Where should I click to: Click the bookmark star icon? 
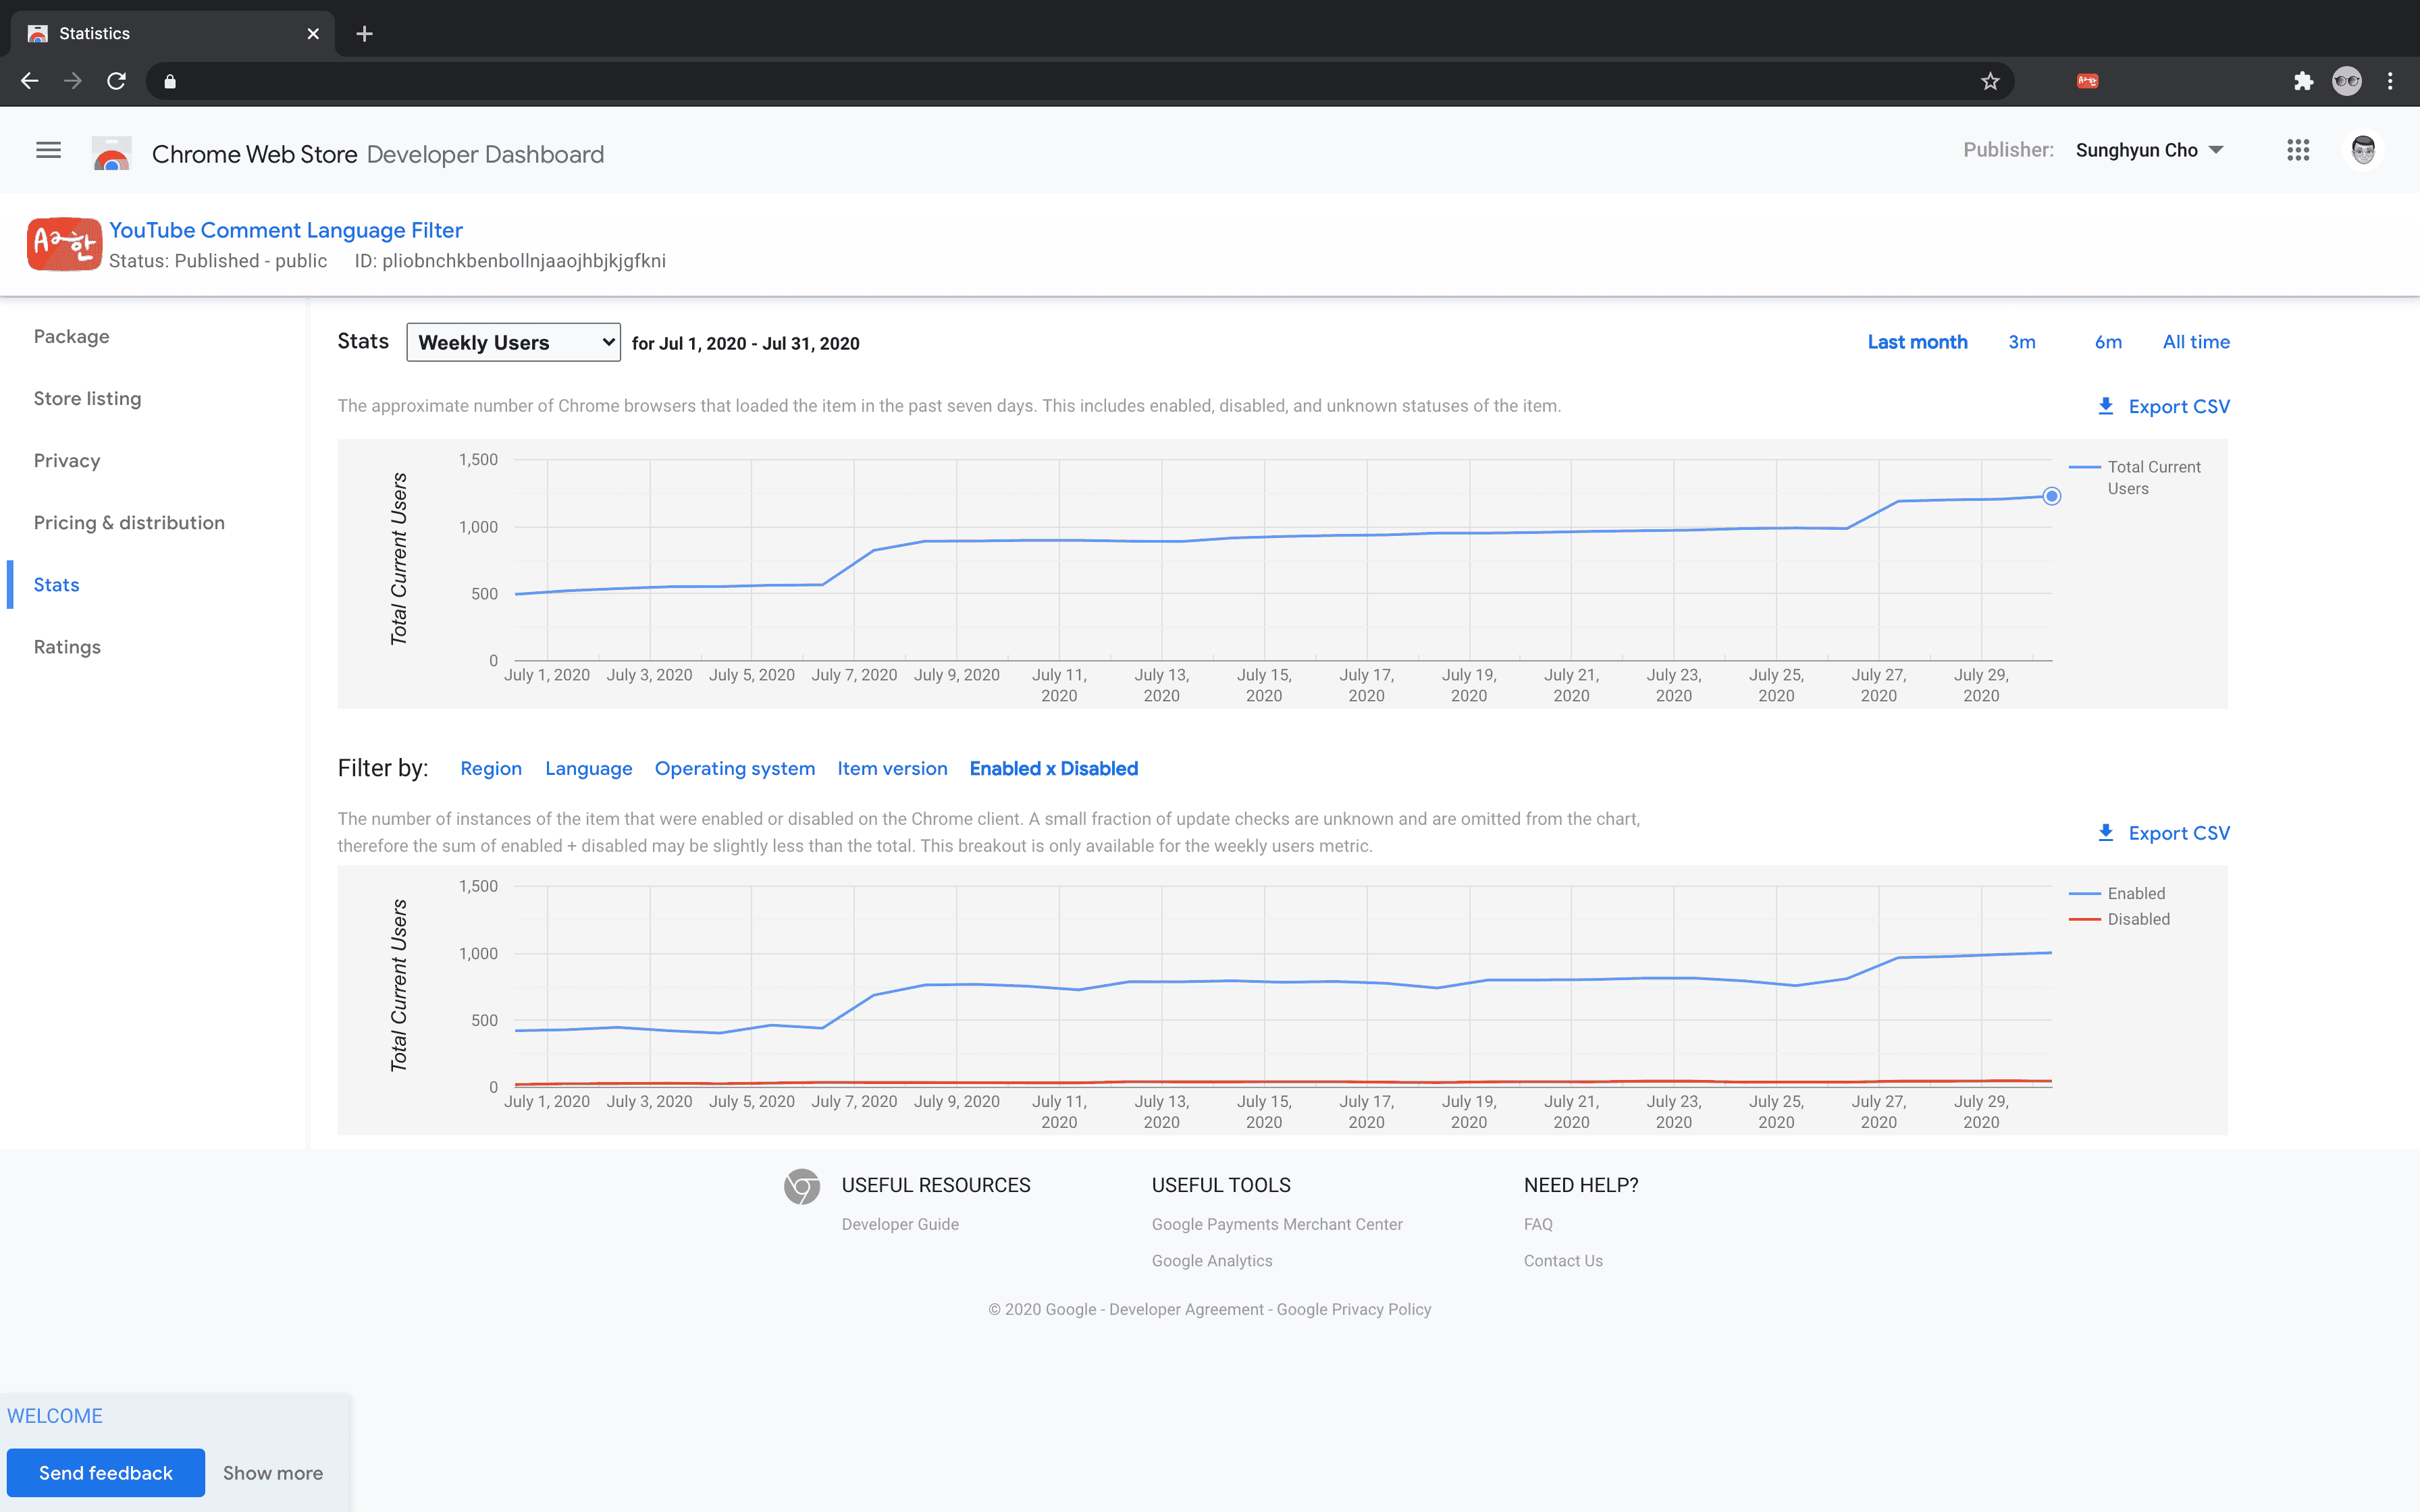(x=1990, y=81)
